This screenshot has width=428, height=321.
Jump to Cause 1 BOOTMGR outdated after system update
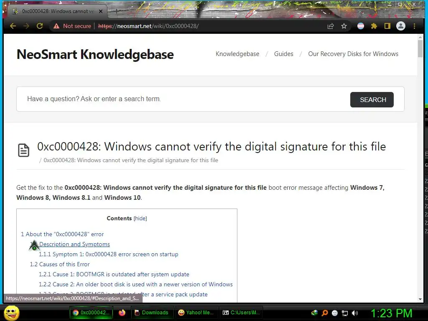pos(114,274)
